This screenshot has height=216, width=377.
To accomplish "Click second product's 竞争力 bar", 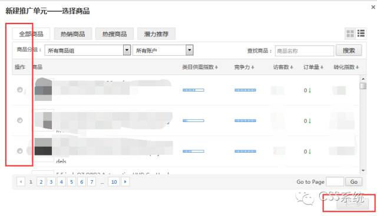I will 245,120.
